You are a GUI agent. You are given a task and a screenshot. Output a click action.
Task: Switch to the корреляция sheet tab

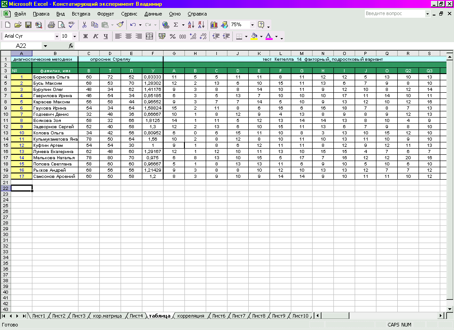point(191,316)
